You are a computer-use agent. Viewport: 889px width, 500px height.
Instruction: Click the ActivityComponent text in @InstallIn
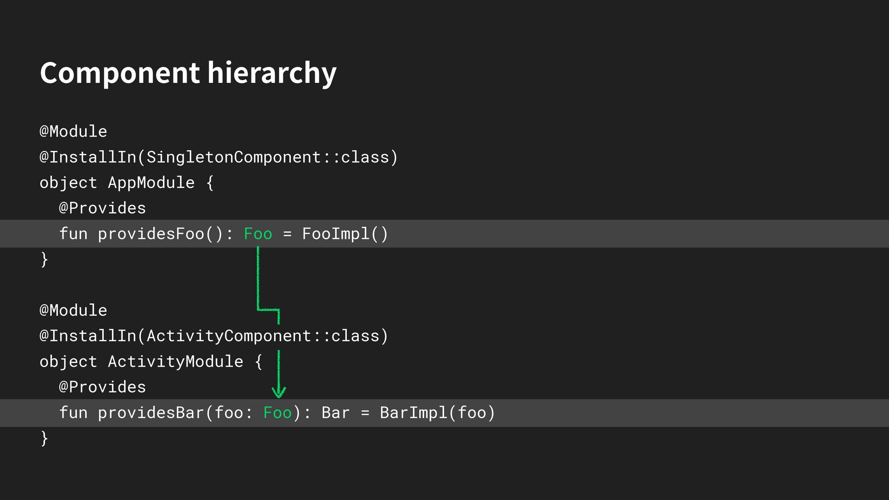(229, 336)
